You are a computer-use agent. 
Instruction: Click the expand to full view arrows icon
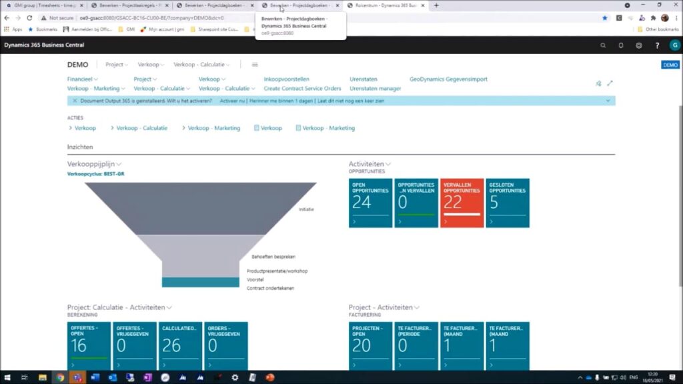610,83
